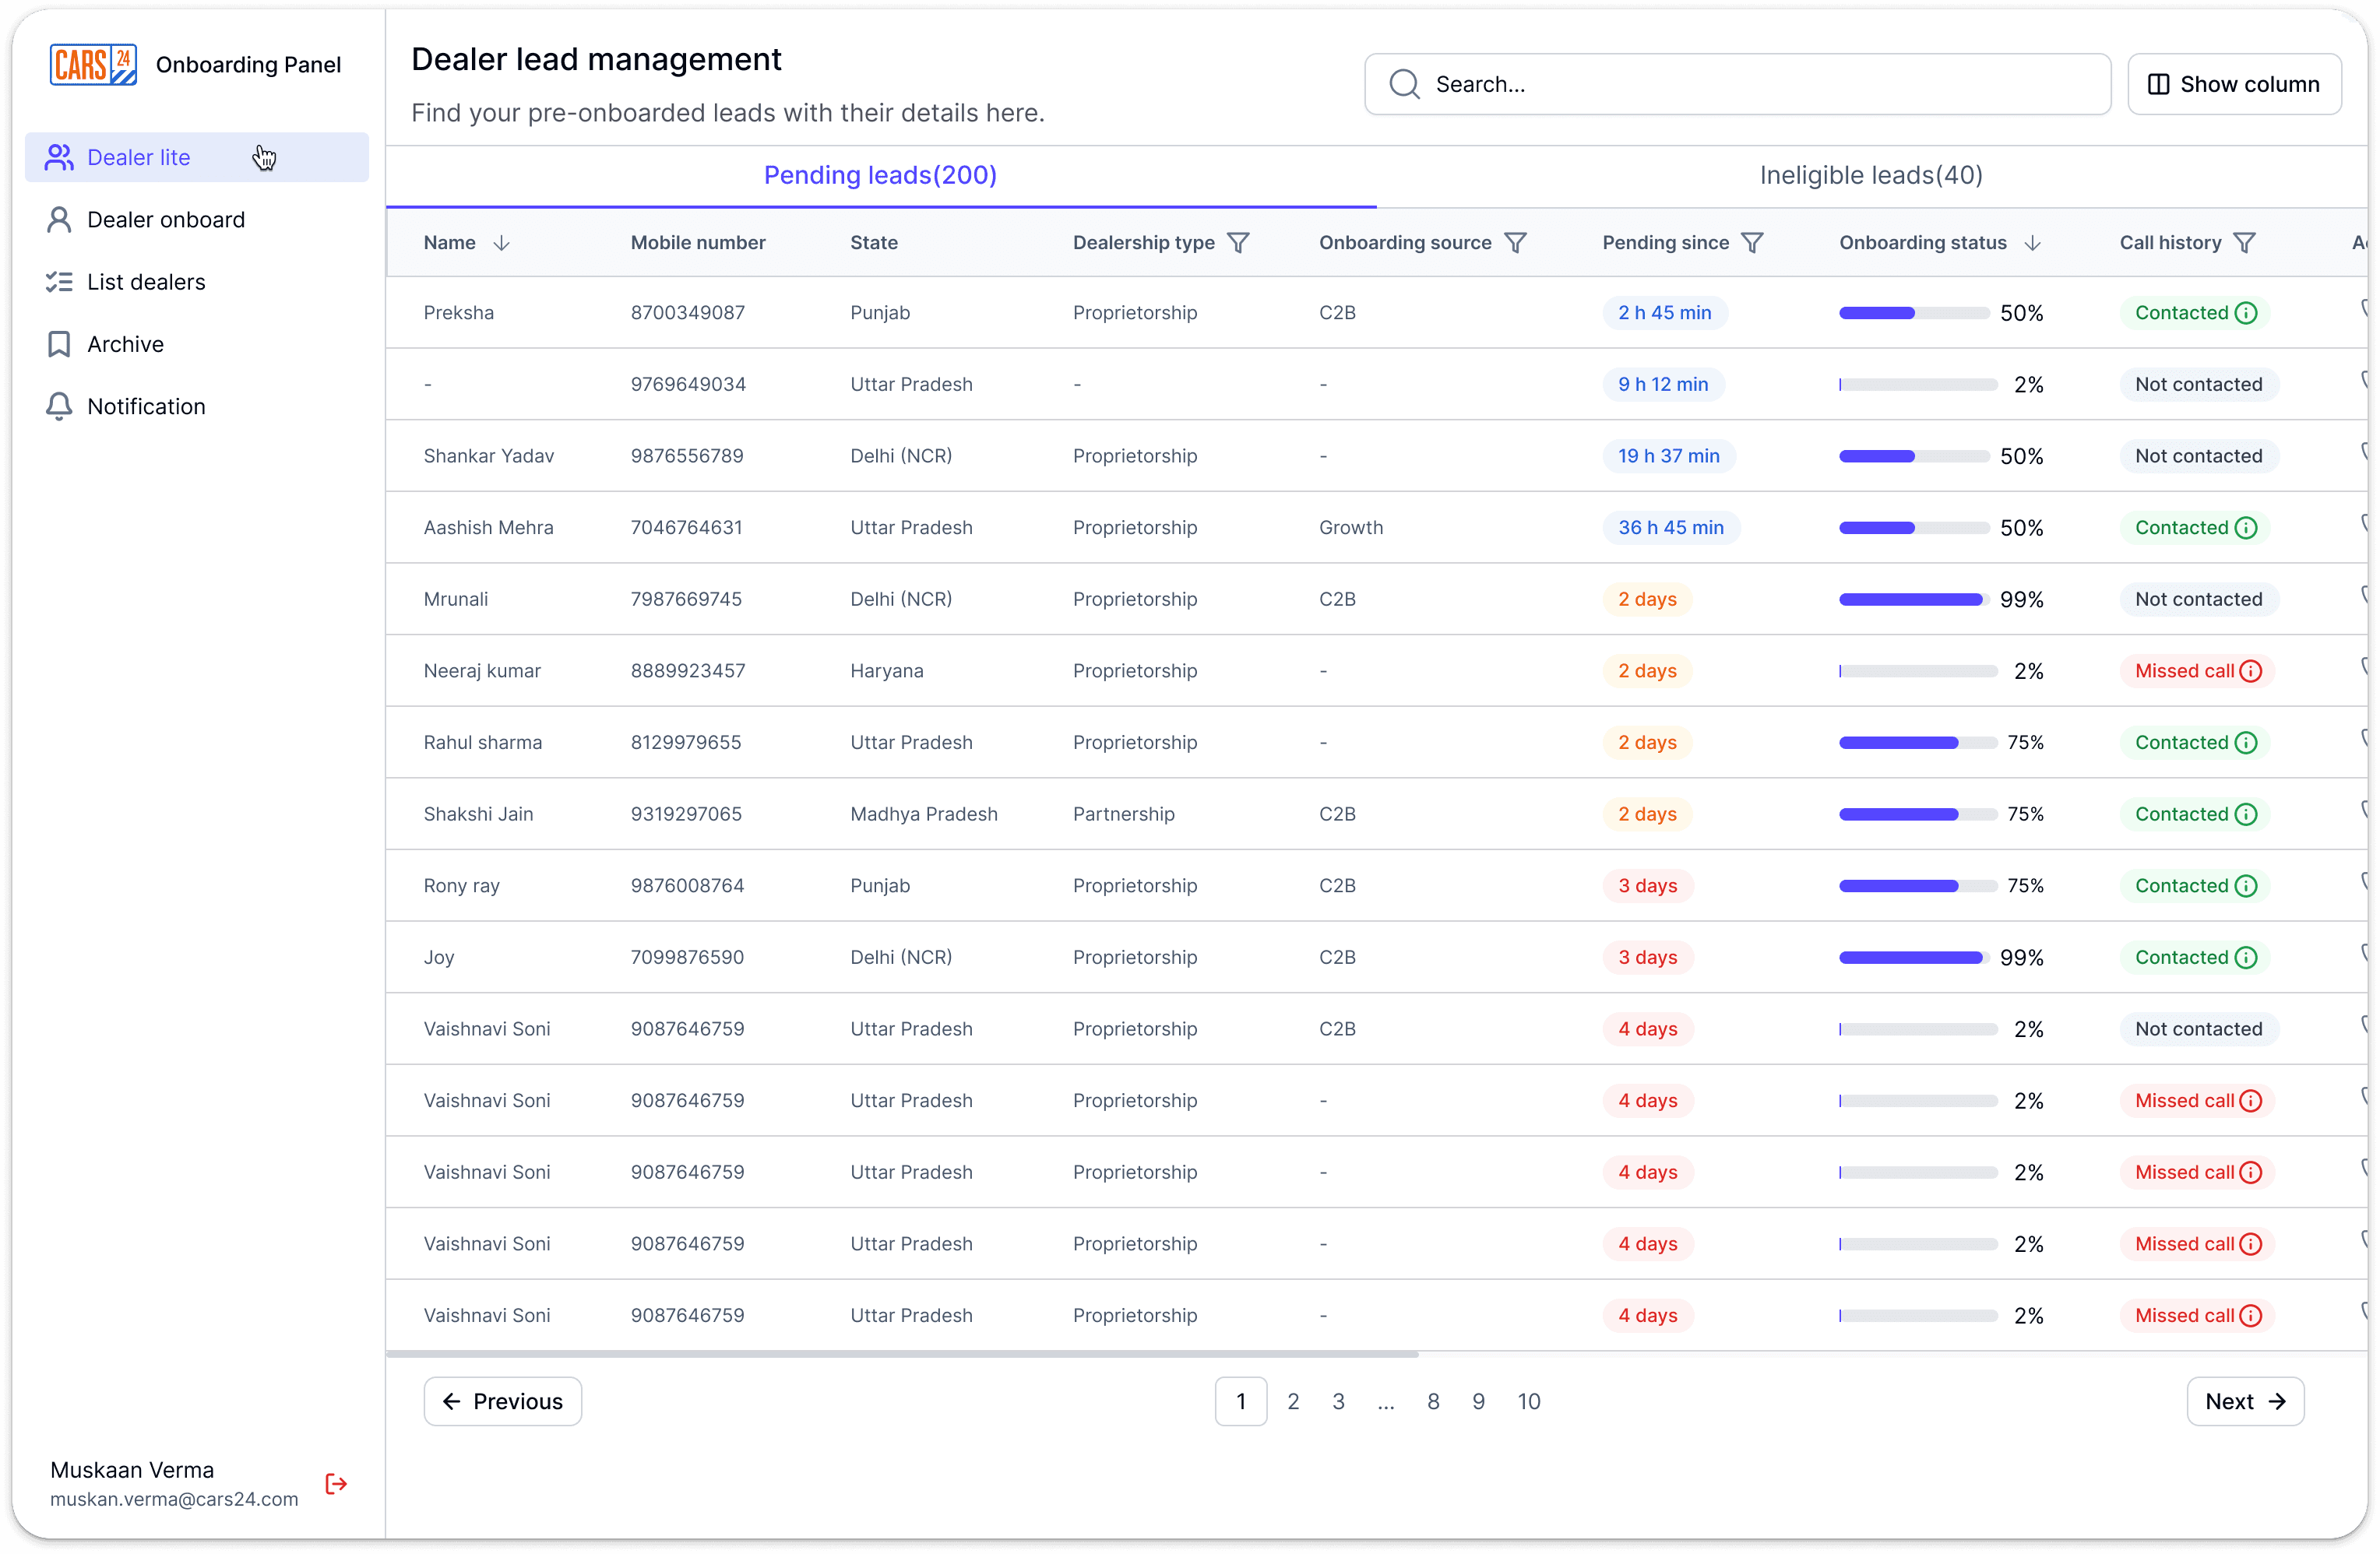2380x1554 pixels.
Task: Sort by Onboarding status arrow
Action: click(2032, 243)
